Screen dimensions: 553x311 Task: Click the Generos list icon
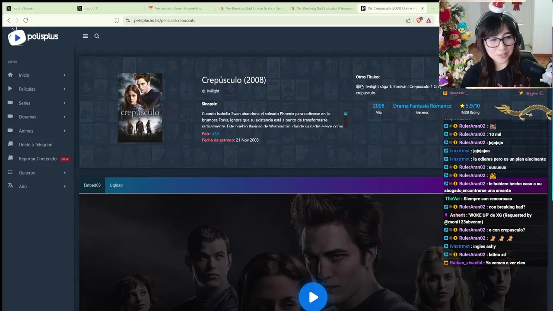click(10, 172)
